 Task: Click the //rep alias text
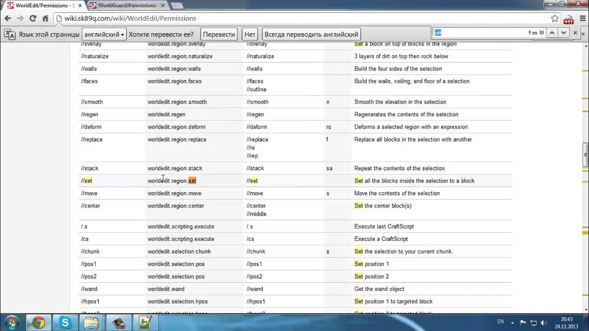click(252, 156)
